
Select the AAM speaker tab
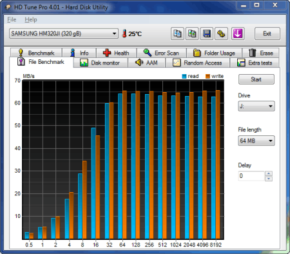146,63
